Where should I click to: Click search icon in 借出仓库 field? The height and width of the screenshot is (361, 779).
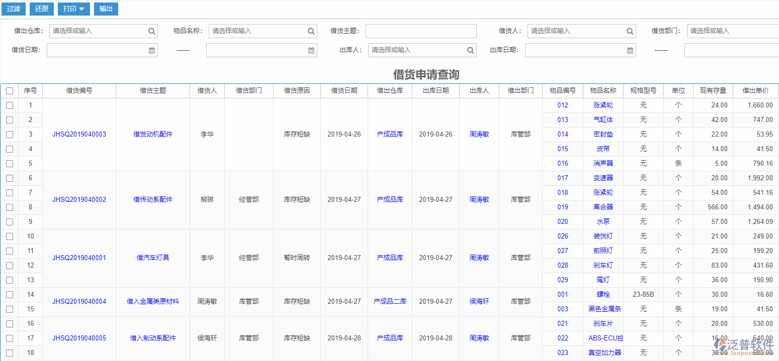(x=152, y=31)
